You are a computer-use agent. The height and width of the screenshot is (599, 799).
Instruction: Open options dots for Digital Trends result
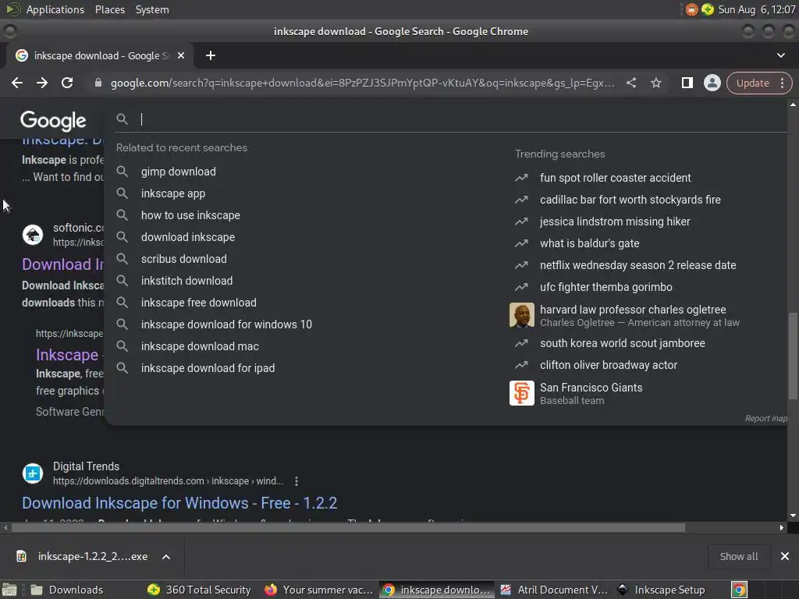point(297,480)
